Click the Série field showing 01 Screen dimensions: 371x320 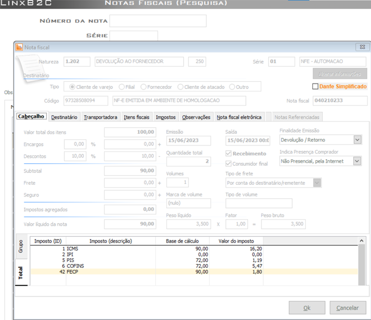tap(281, 61)
